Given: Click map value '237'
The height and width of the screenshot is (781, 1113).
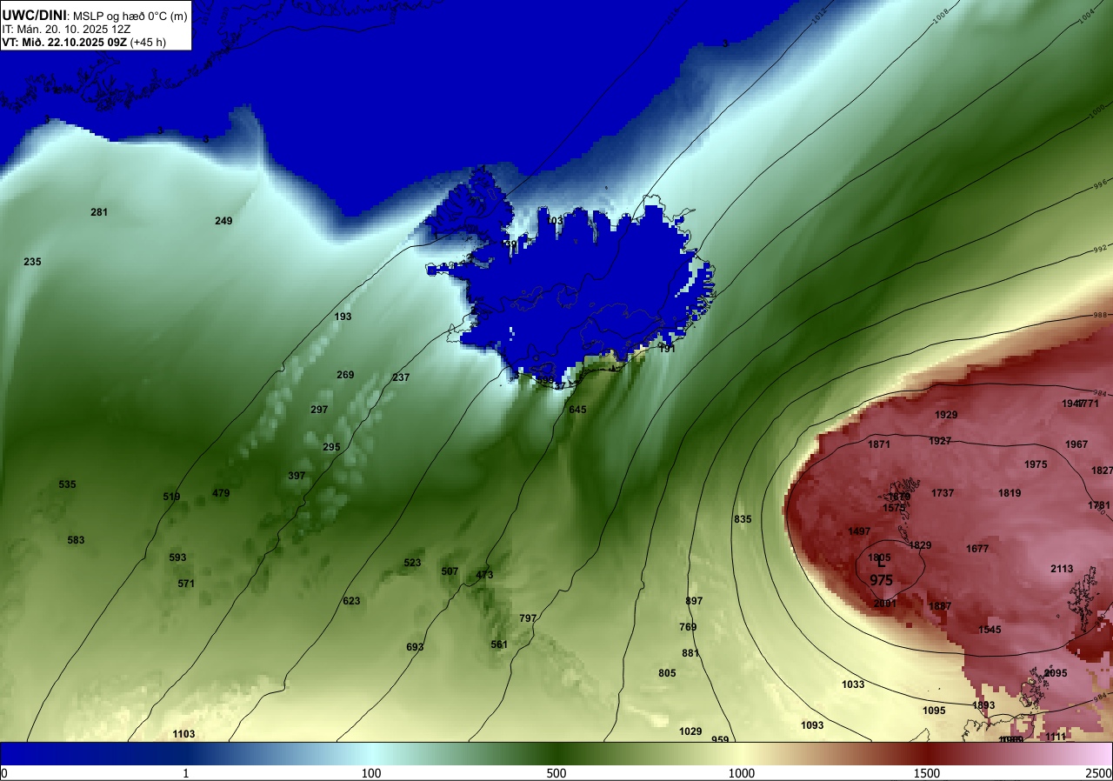Looking at the screenshot, I should (x=400, y=377).
